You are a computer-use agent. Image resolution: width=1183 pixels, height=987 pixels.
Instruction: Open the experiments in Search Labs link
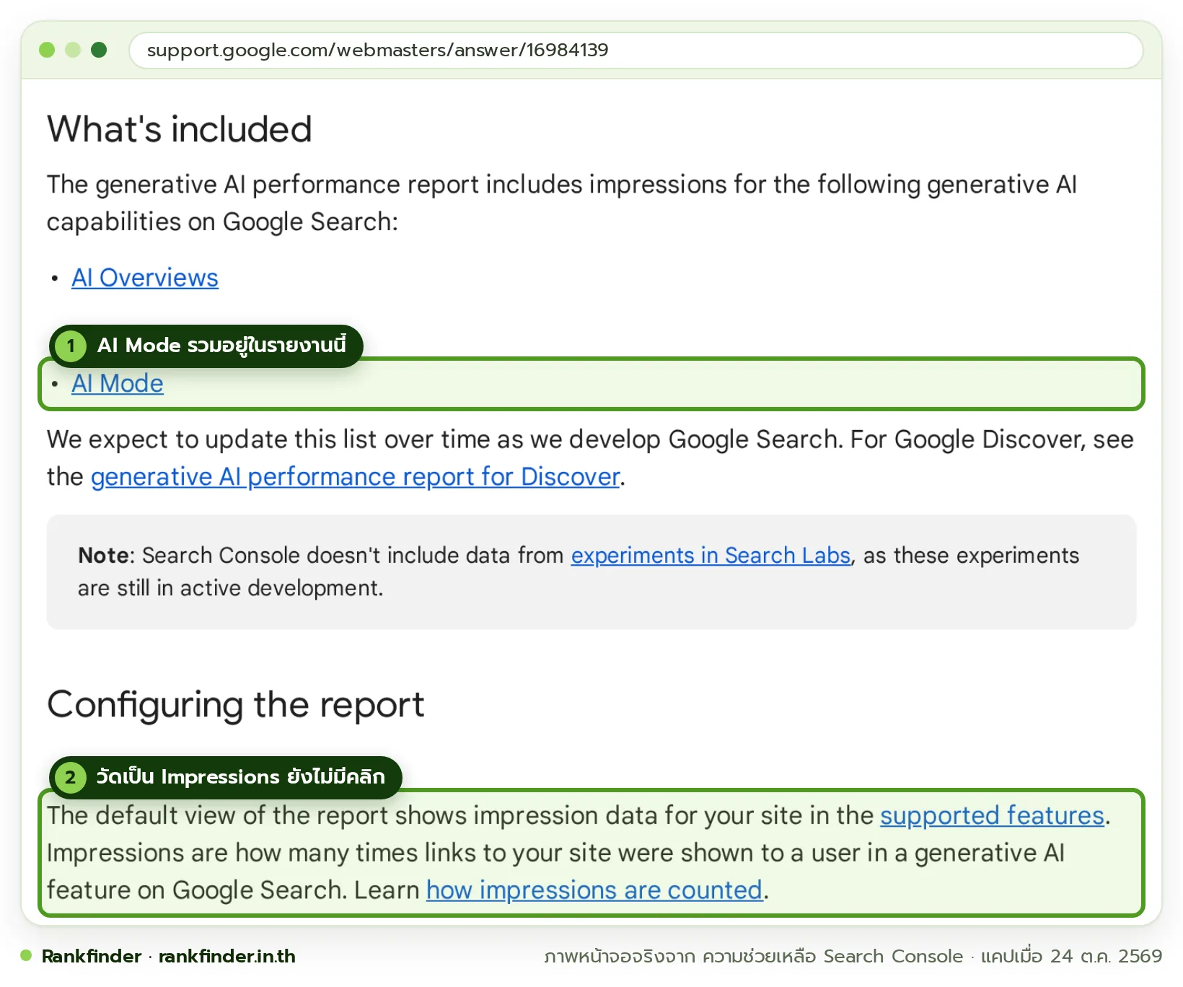click(x=711, y=556)
